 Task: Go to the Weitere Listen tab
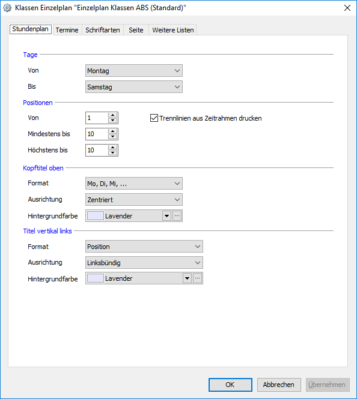[x=173, y=30]
